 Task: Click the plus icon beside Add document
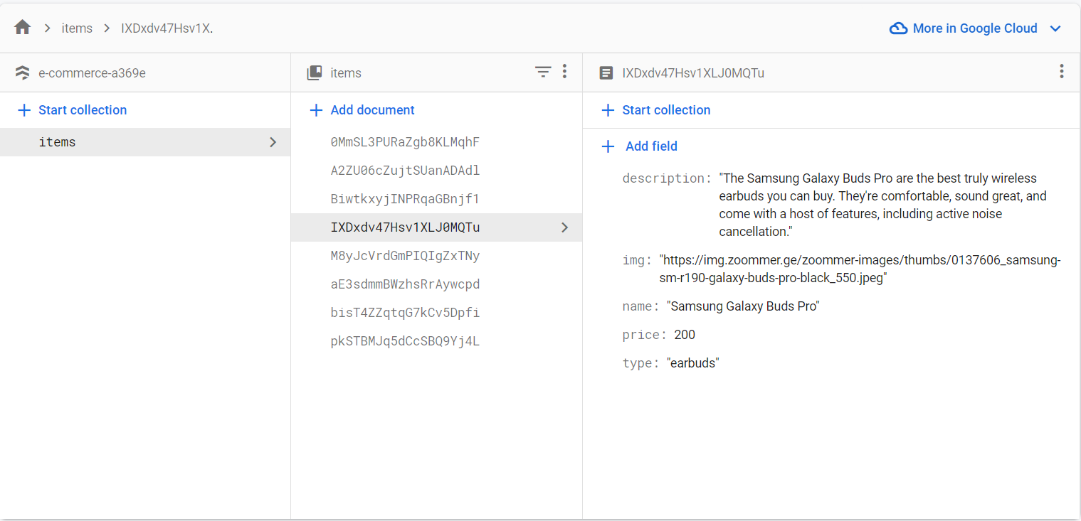point(316,110)
